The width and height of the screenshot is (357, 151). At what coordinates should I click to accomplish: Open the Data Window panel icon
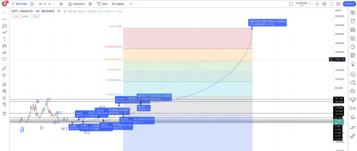pos(353,38)
